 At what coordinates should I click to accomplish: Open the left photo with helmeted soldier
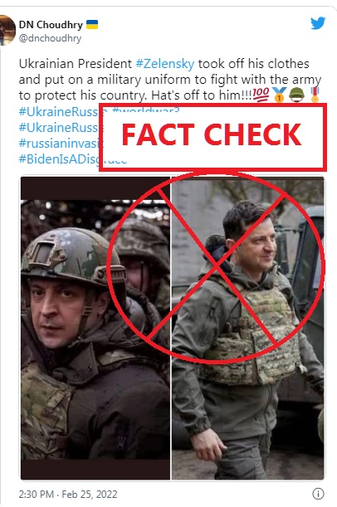pos(95,329)
